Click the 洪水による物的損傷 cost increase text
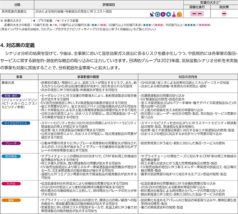Image resolution: width=238 pixels, height=214 pixels. [x=74, y=11]
